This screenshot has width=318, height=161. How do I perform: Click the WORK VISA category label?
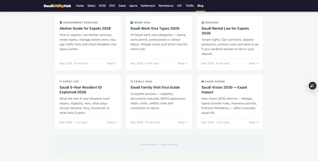pos(142,23)
